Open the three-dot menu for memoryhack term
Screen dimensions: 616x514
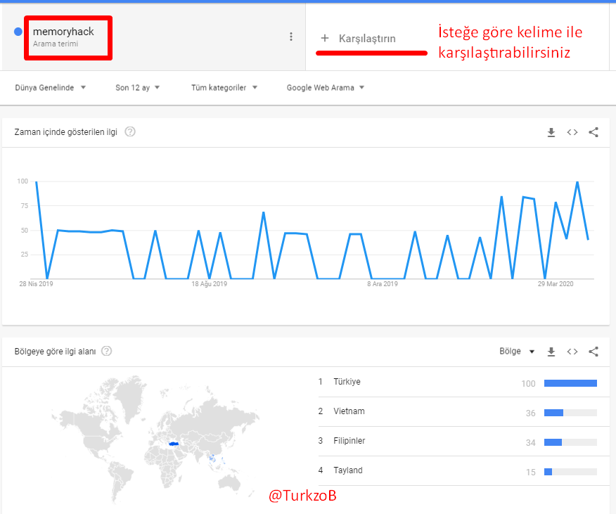[290, 37]
